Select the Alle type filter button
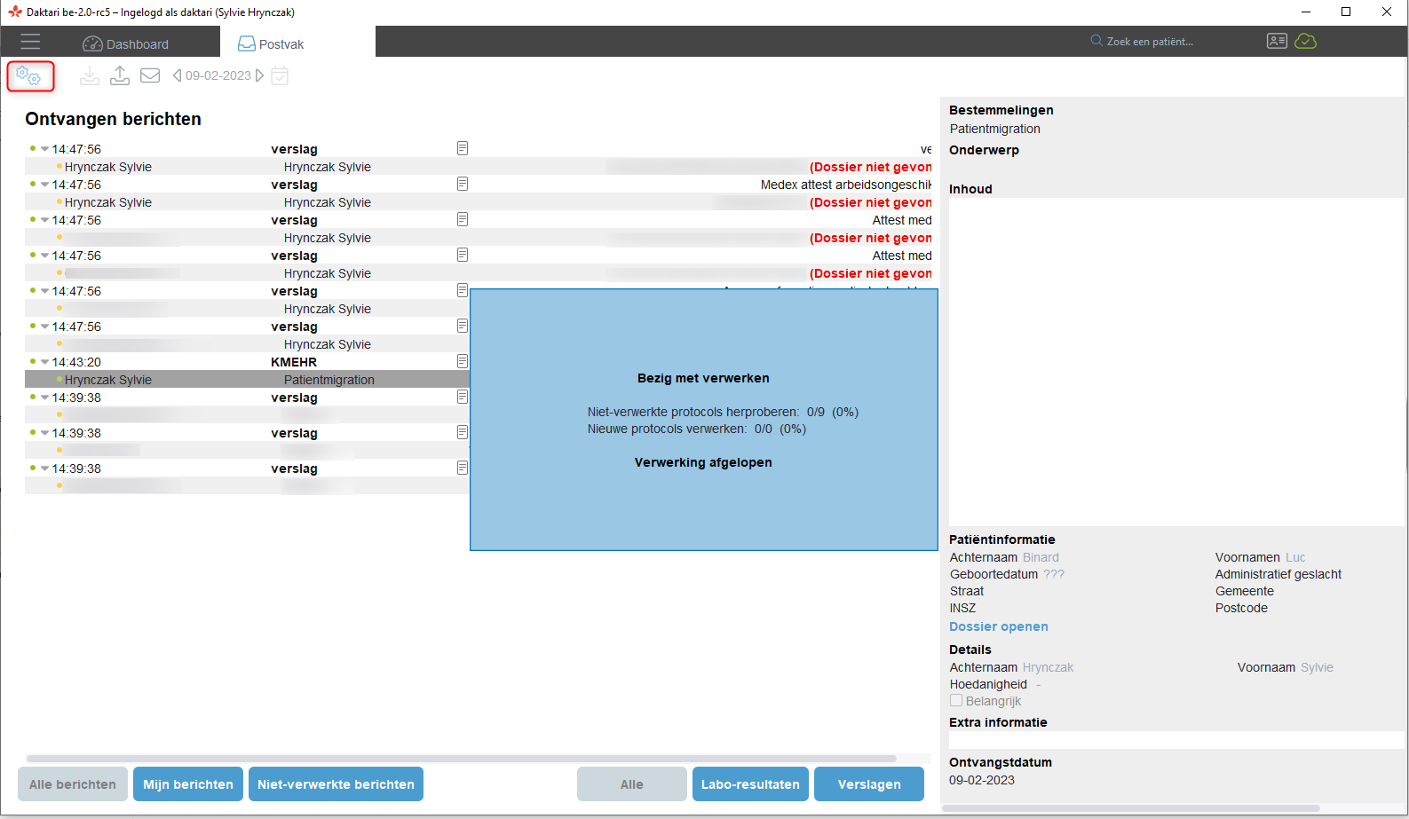The width and height of the screenshot is (1409, 819). click(x=632, y=784)
